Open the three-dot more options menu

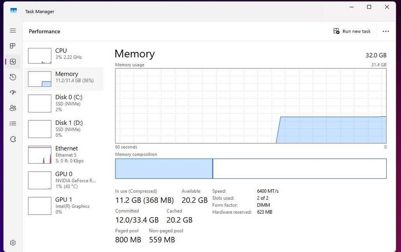[386, 31]
